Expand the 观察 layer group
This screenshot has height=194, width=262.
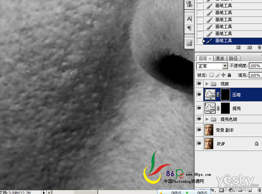tap(207, 83)
